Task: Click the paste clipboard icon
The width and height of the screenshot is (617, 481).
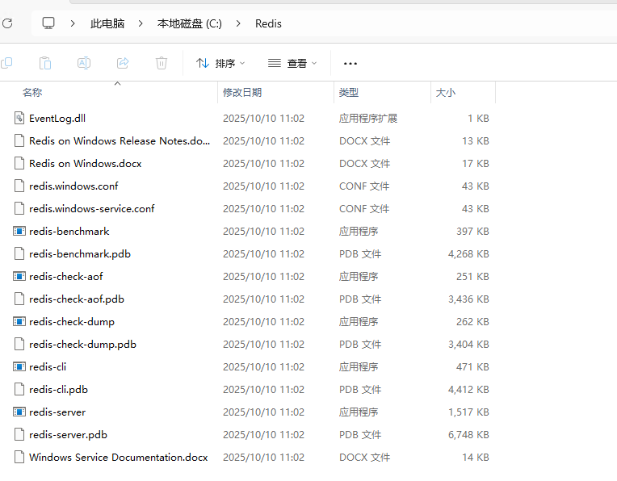Action: 45,63
